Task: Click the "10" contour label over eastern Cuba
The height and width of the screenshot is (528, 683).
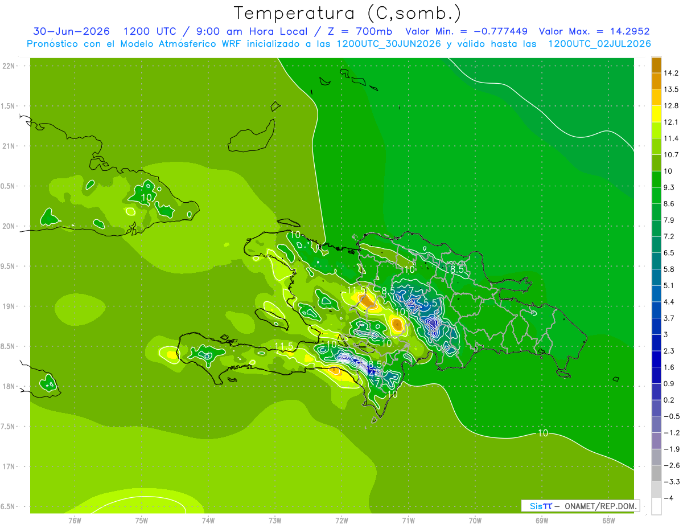Action: [x=146, y=198]
